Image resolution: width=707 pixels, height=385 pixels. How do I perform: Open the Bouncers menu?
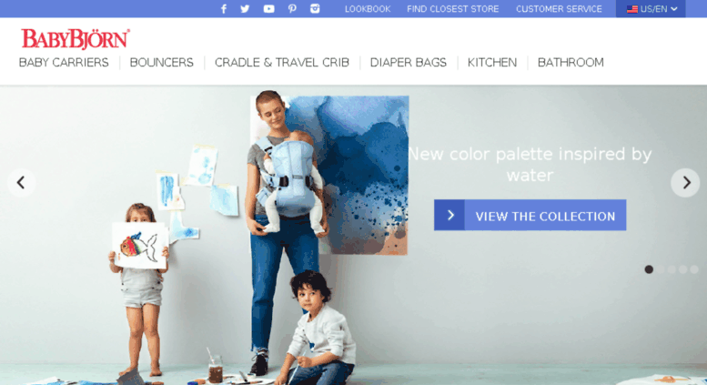[161, 62]
